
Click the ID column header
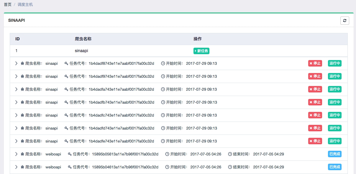tap(17, 39)
